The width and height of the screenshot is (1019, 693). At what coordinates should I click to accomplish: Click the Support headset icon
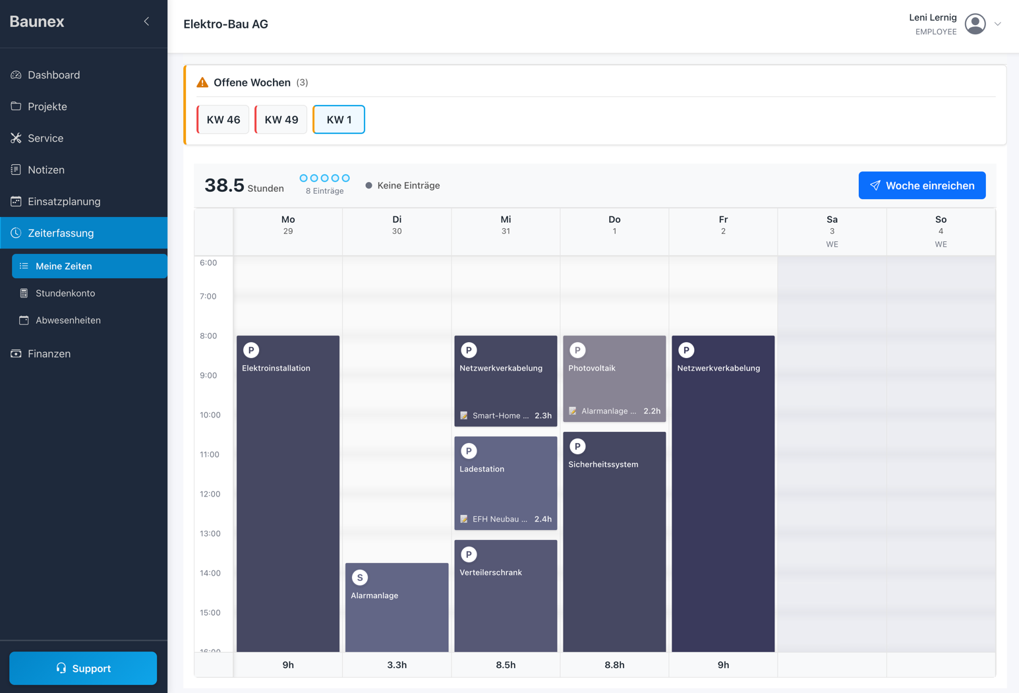pos(61,668)
